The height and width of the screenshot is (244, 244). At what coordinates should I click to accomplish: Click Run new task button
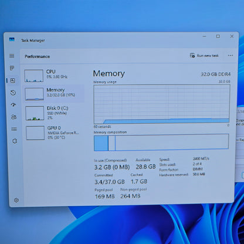[204, 56]
